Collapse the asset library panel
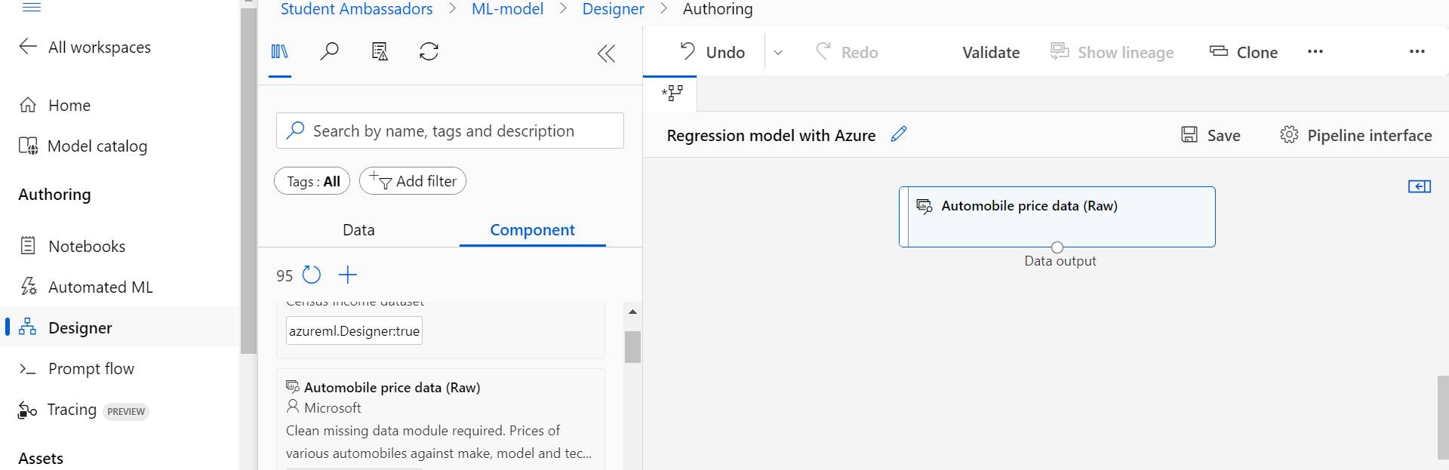Viewport: 1449px width, 470px height. tap(606, 53)
